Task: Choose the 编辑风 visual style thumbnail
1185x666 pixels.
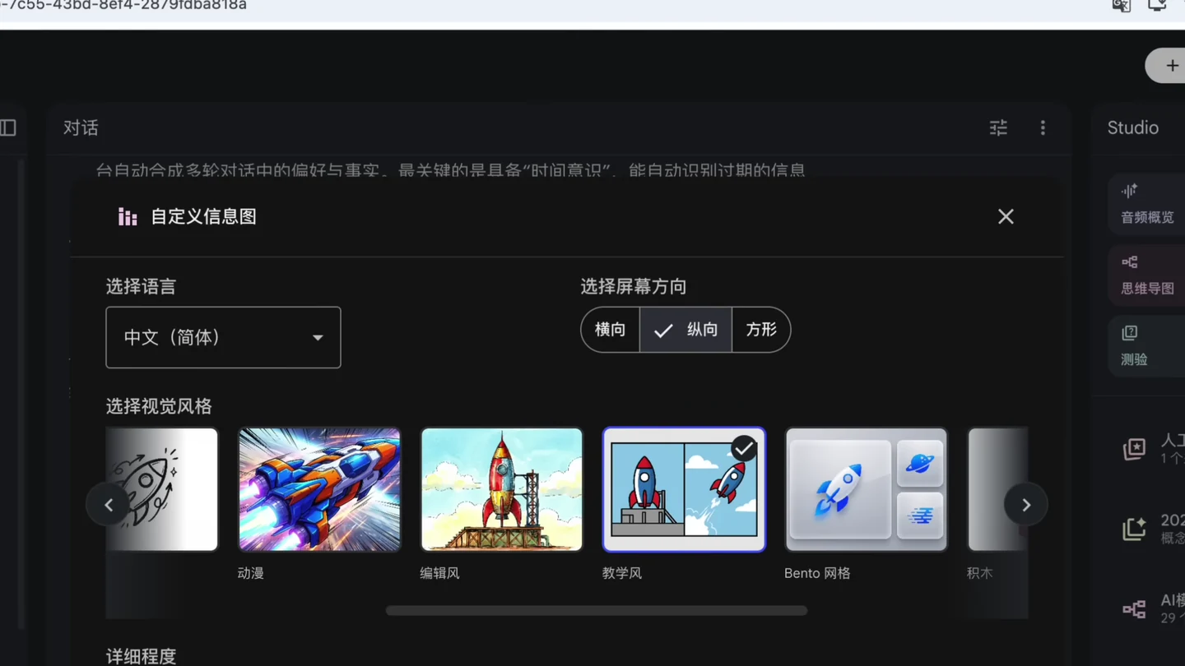Action: (501, 489)
